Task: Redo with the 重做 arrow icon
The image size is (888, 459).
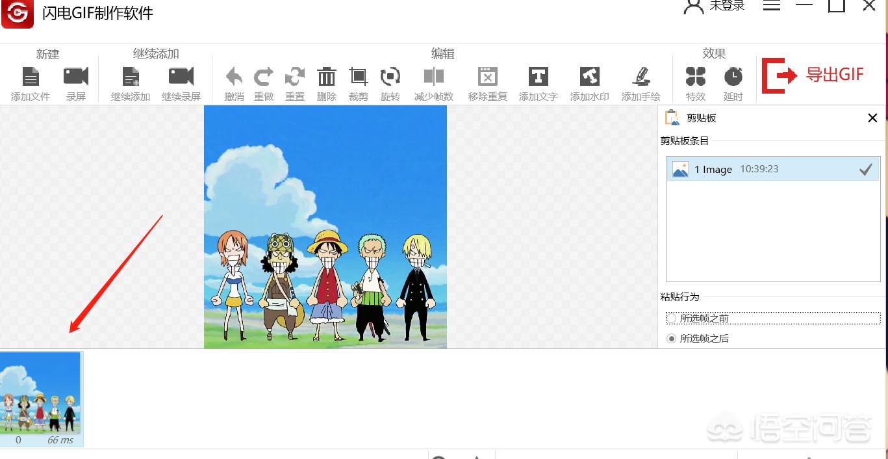Action: click(x=264, y=77)
